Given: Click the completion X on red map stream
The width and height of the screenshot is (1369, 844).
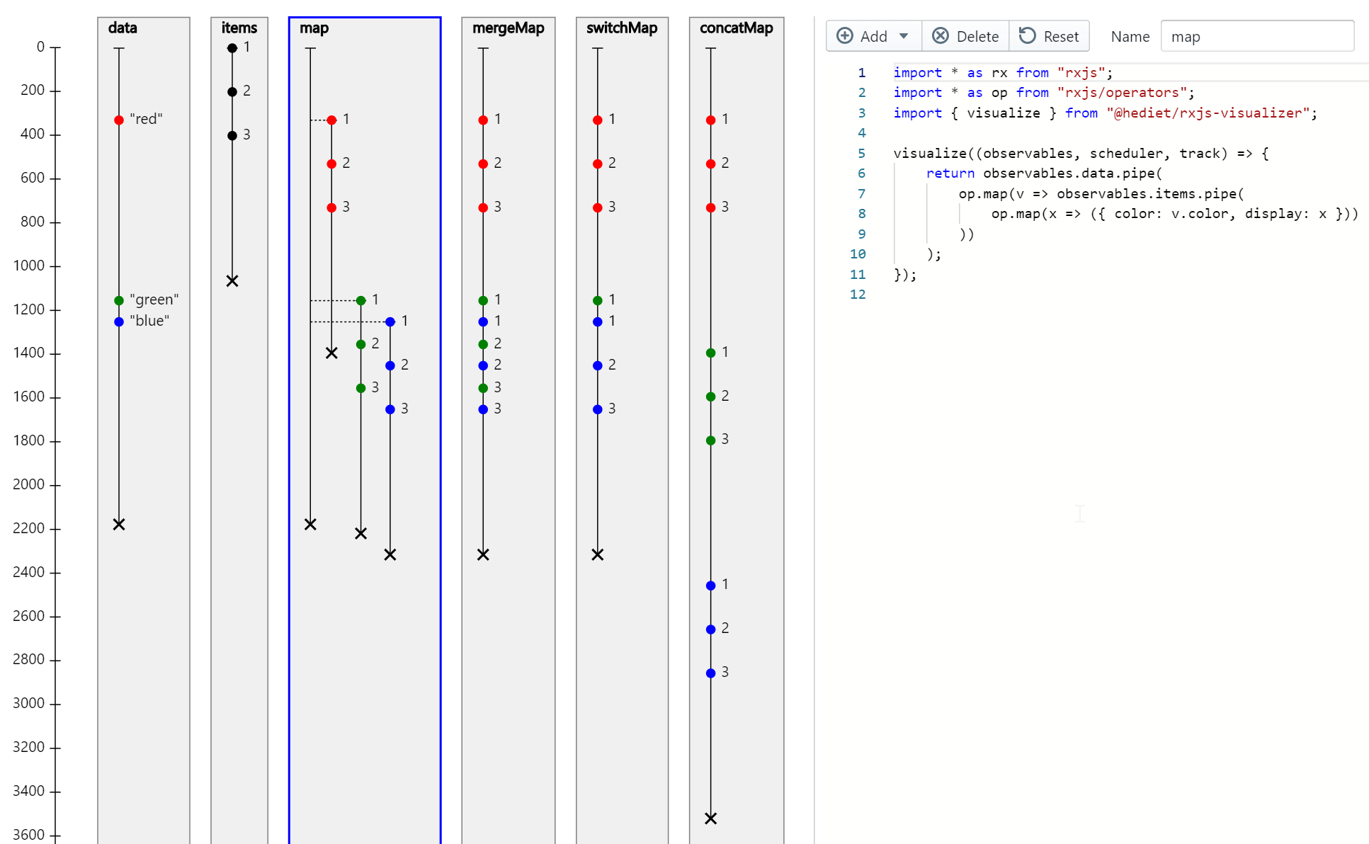Looking at the screenshot, I should point(331,353).
